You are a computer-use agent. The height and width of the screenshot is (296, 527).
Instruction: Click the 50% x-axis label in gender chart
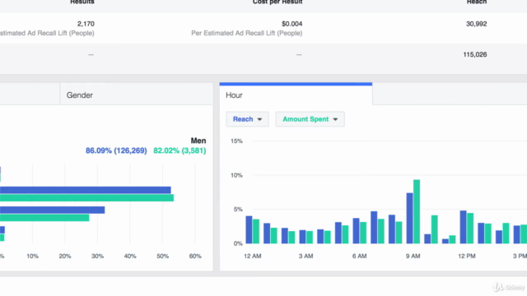click(x=163, y=256)
